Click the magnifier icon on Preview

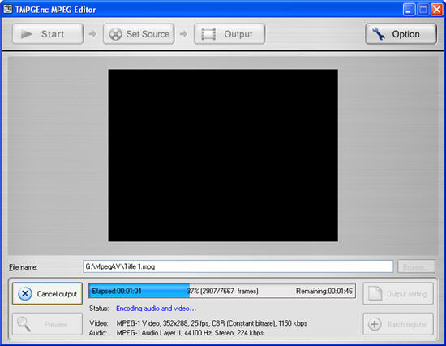pos(24,324)
